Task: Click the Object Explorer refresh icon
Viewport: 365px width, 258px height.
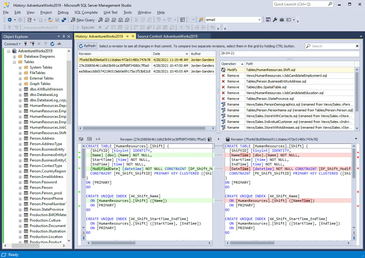Action: [x=52, y=44]
